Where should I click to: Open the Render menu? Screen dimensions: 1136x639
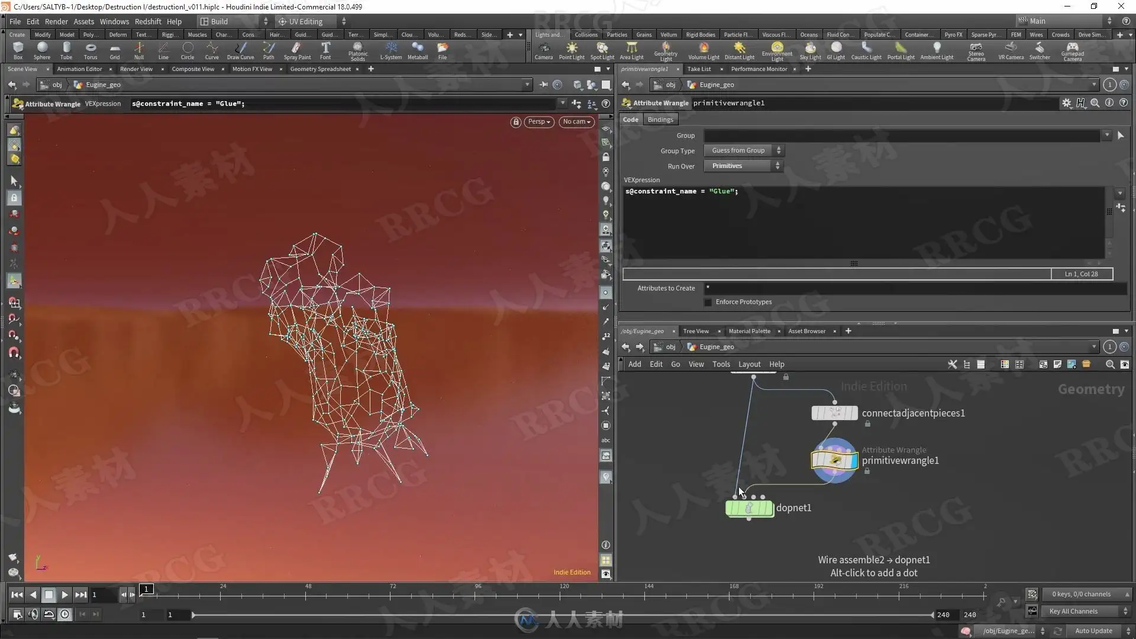click(x=56, y=21)
